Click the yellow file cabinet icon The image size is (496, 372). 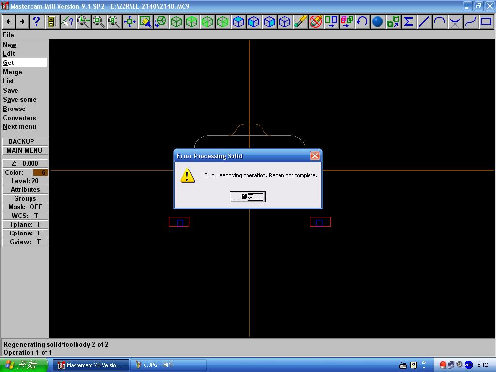point(52,22)
